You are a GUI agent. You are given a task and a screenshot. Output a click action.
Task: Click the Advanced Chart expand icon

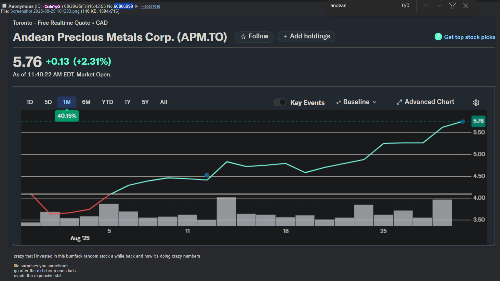pos(399,102)
